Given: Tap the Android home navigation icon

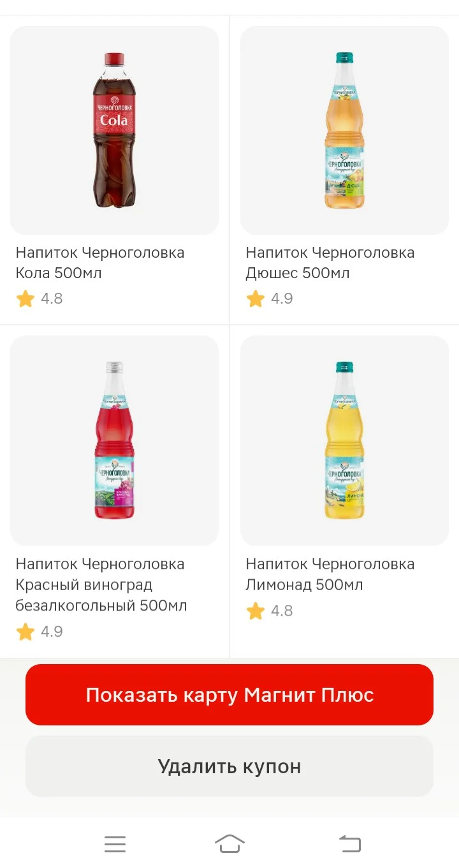Looking at the screenshot, I should click(229, 844).
